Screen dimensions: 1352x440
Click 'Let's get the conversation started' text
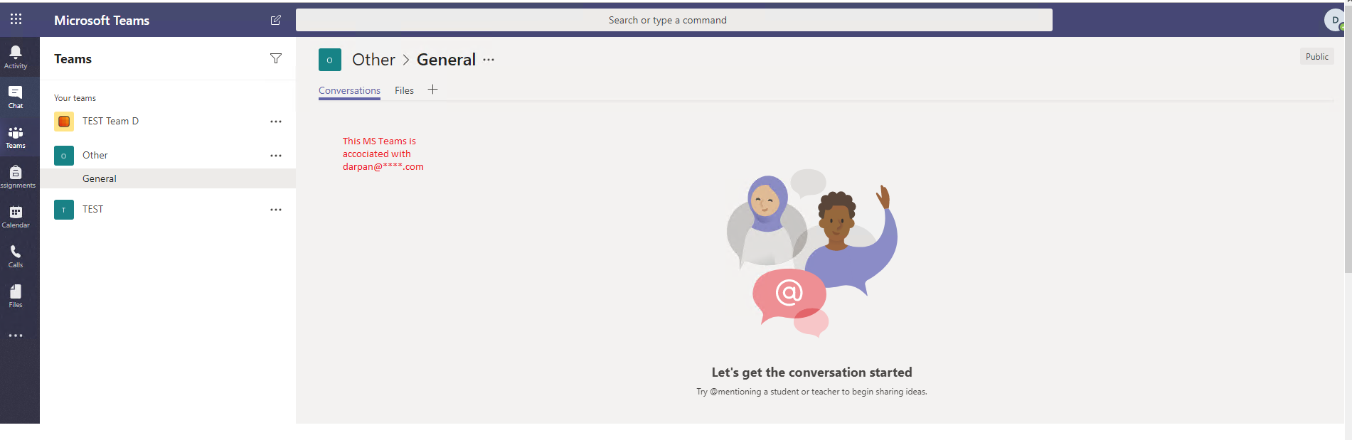tap(811, 372)
